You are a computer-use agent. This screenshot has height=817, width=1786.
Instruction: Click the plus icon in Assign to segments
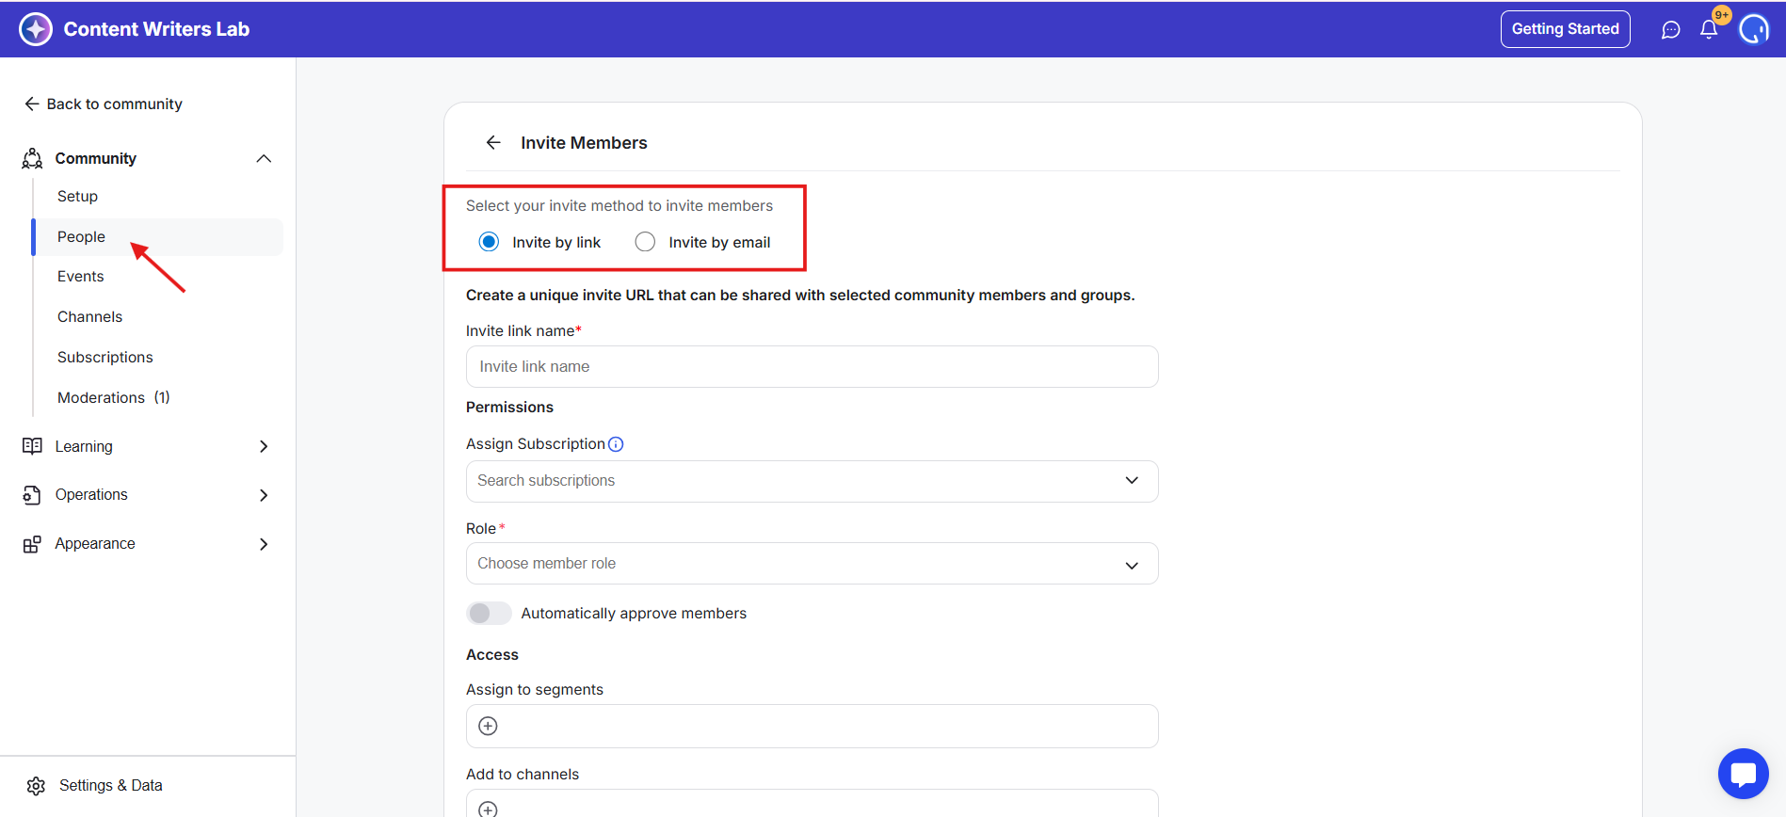[488, 726]
